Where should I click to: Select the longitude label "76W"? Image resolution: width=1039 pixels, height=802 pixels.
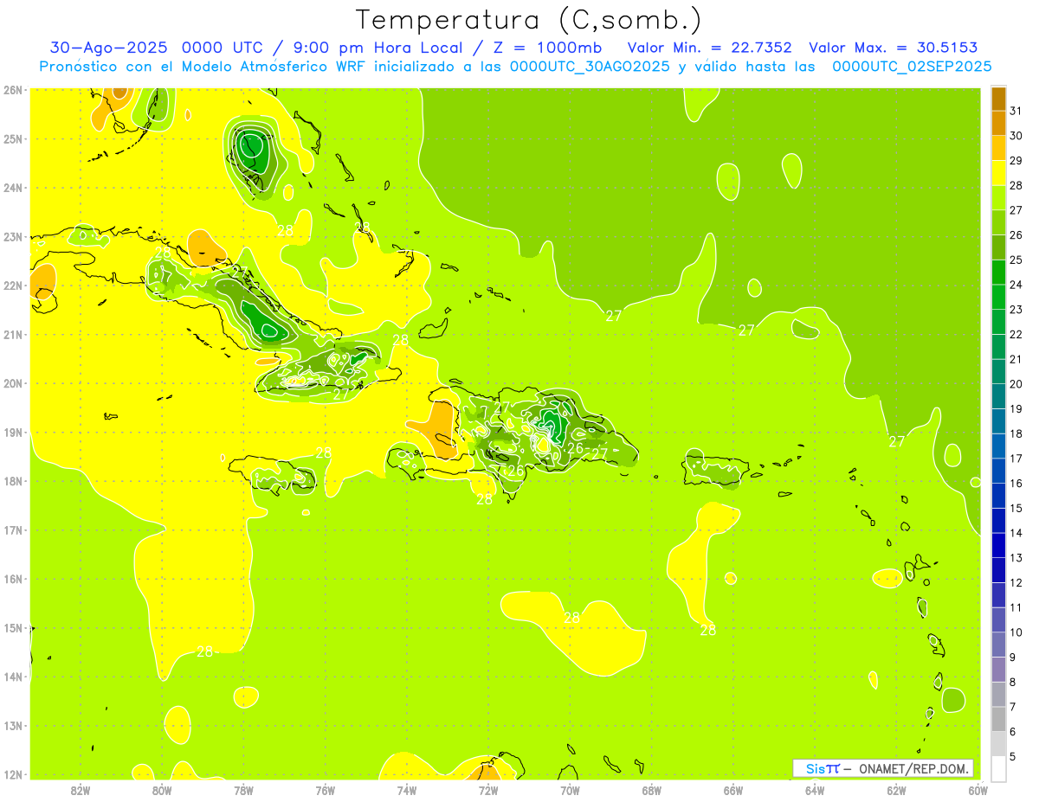(326, 789)
